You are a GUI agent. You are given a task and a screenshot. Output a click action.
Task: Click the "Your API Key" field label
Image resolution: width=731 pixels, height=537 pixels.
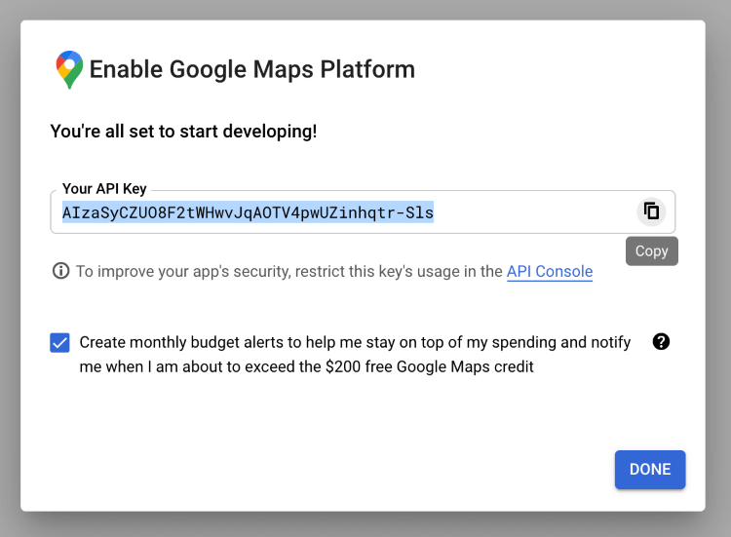(x=104, y=189)
